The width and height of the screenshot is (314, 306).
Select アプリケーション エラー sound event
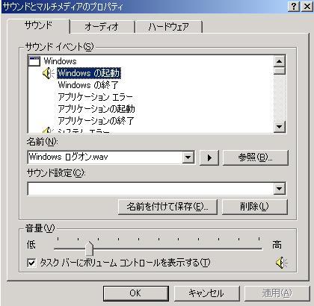click(x=95, y=97)
